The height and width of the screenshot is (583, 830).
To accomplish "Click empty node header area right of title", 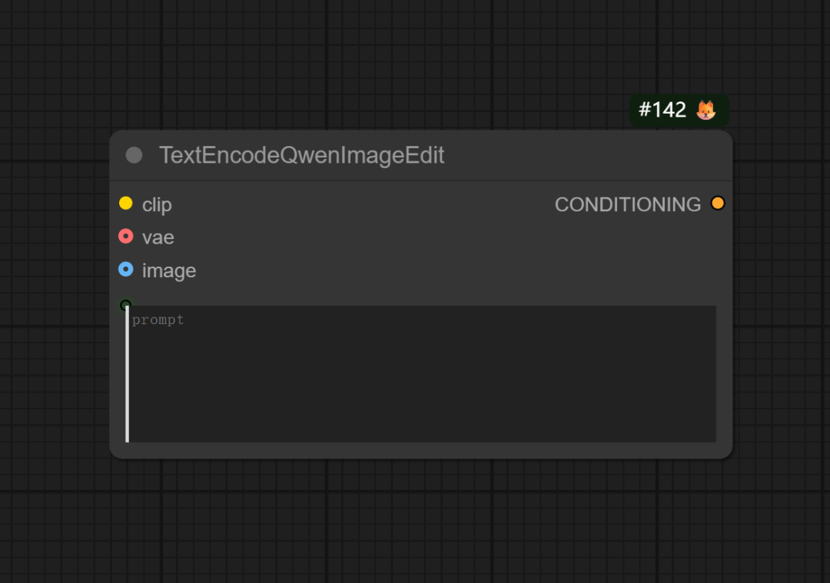I will tap(584, 155).
